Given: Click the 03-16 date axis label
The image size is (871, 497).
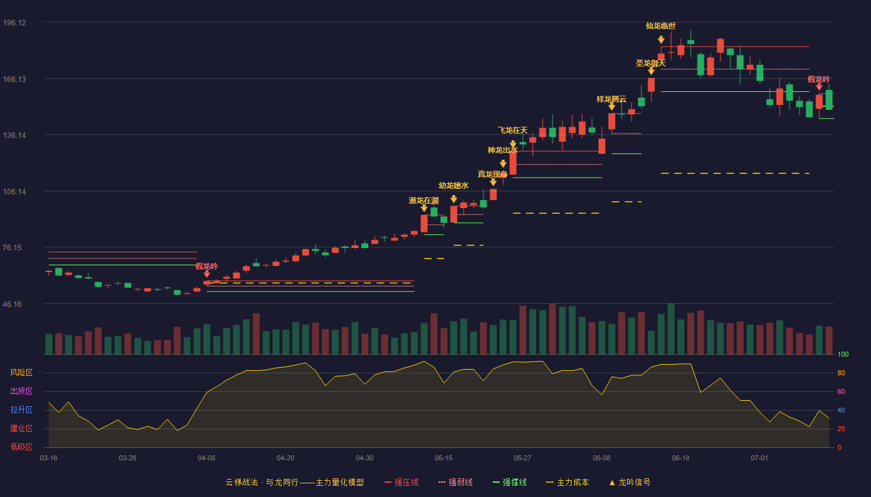Looking at the screenshot, I should 49,458.
